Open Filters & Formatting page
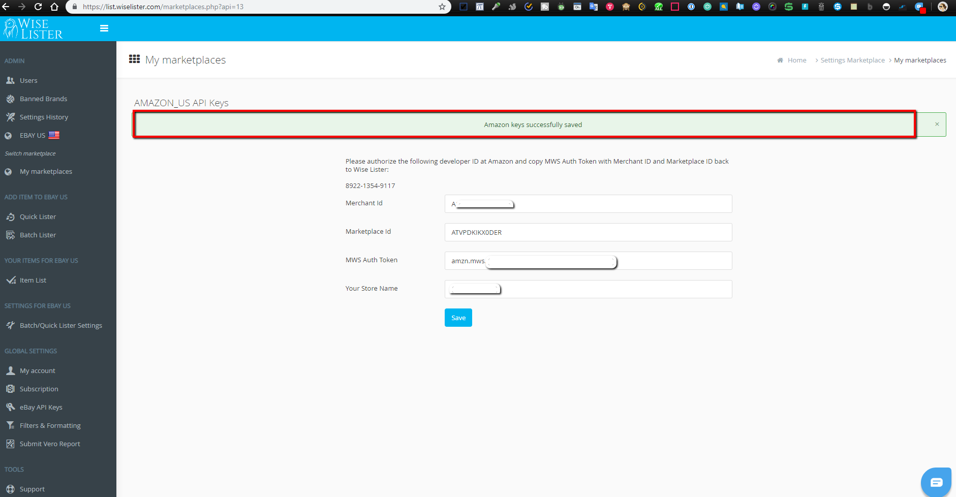This screenshot has width=956, height=497. [x=50, y=425]
